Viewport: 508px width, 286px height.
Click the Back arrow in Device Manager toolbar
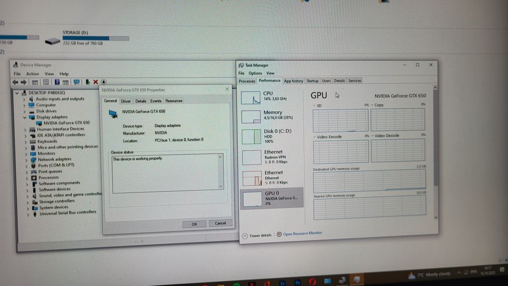coord(15,82)
